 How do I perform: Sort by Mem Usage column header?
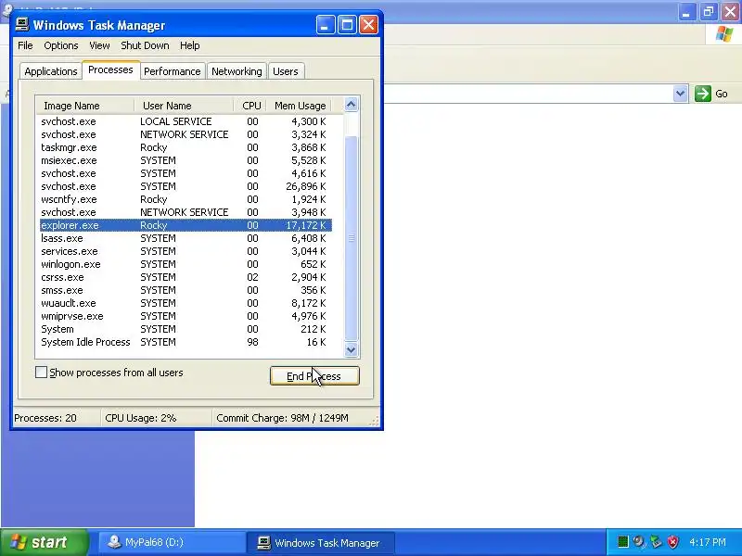coord(299,106)
